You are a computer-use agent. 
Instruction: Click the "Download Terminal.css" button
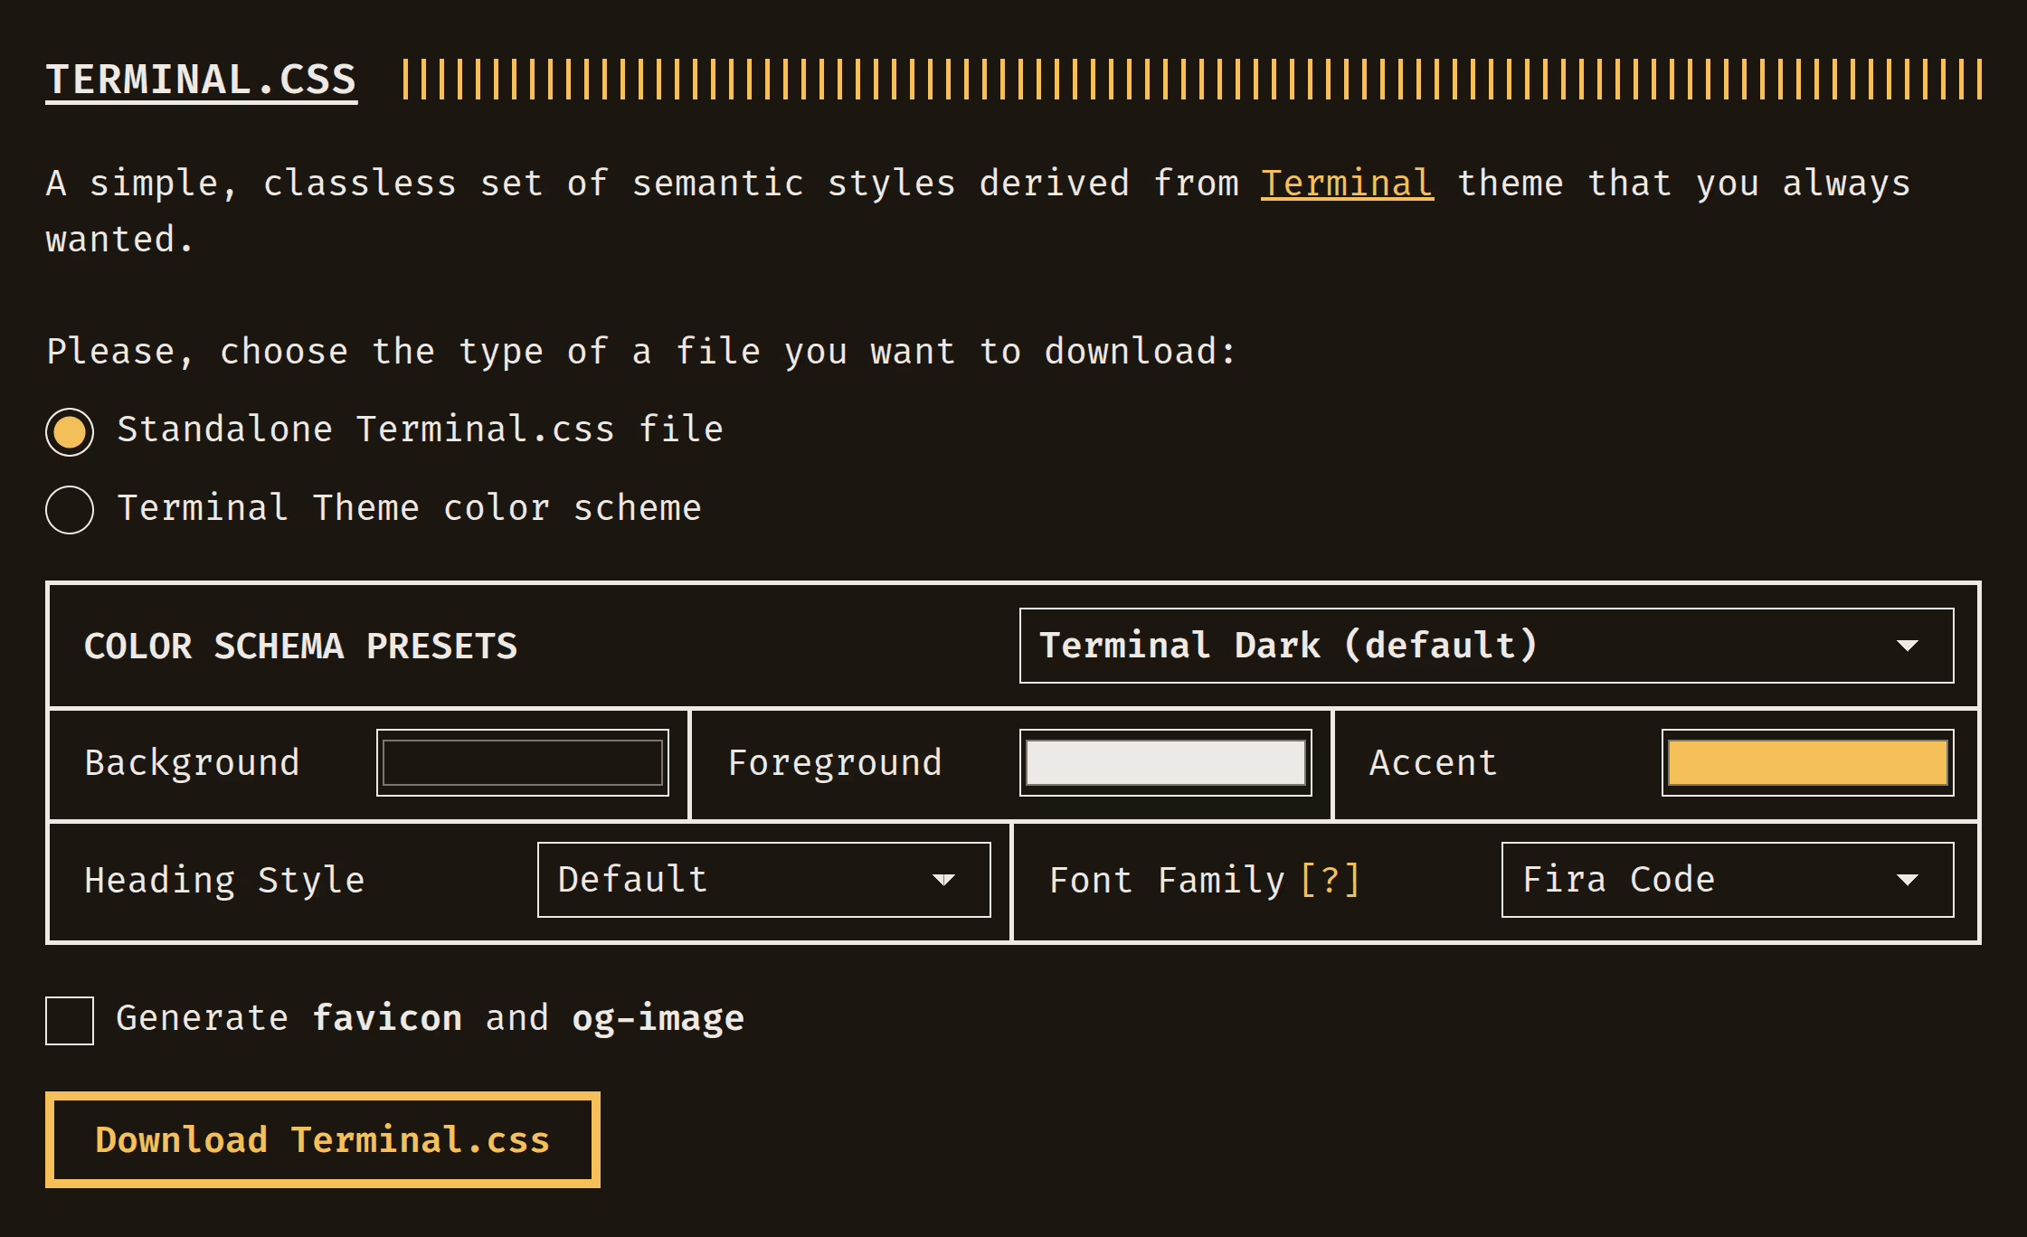323,1139
